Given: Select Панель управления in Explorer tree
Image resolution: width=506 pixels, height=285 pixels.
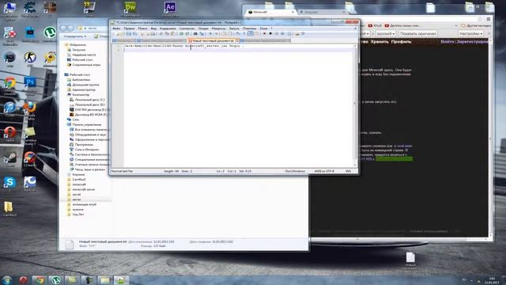Looking at the screenshot, I should click(86, 124).
